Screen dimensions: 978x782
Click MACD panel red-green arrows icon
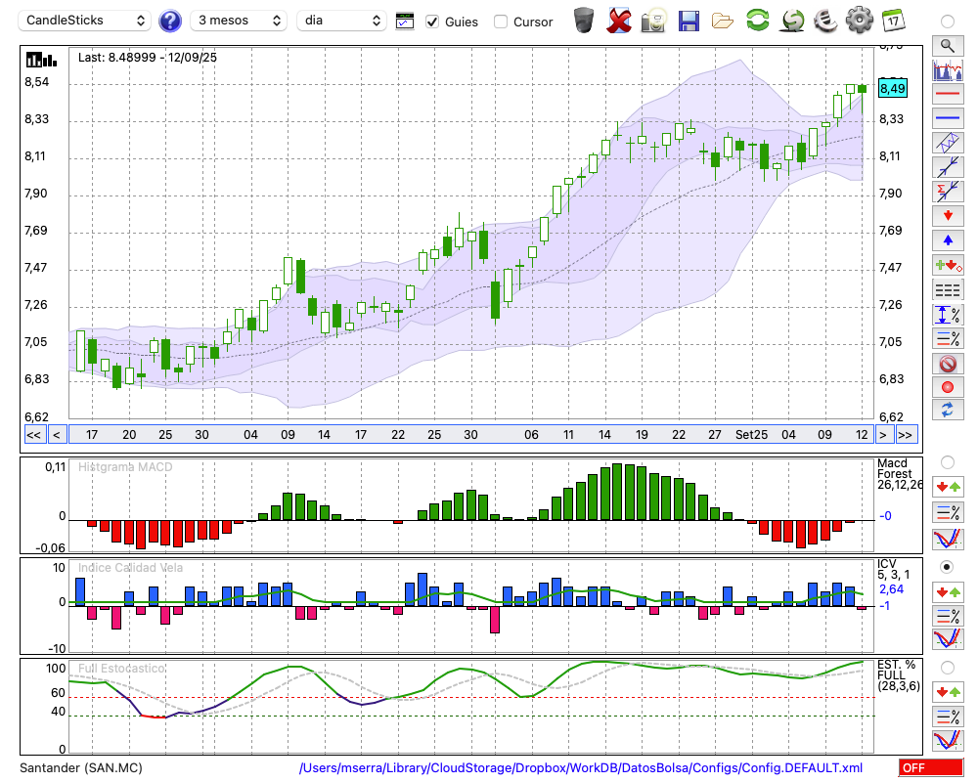pyautogui.click(x=948, y=487)
